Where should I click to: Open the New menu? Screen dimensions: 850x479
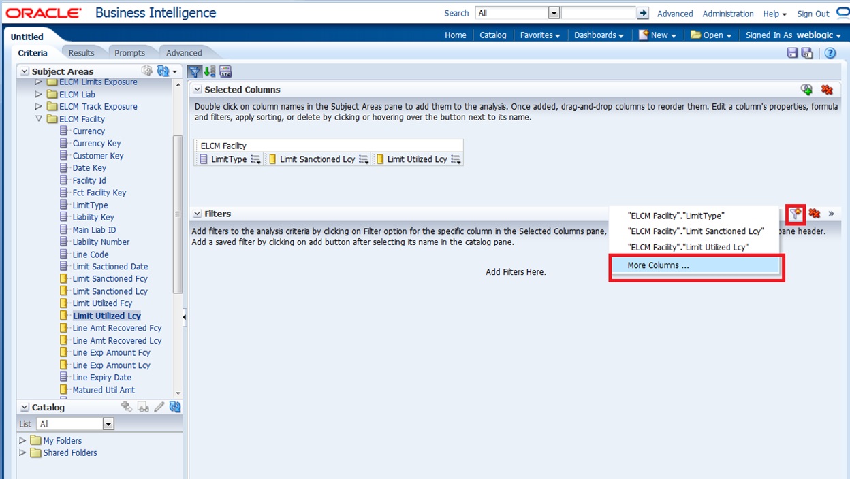tap(657, 35)
